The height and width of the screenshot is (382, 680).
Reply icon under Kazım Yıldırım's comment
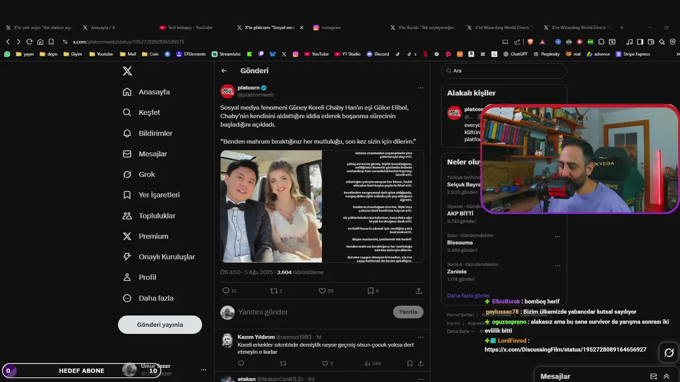[x=241, y=363]
